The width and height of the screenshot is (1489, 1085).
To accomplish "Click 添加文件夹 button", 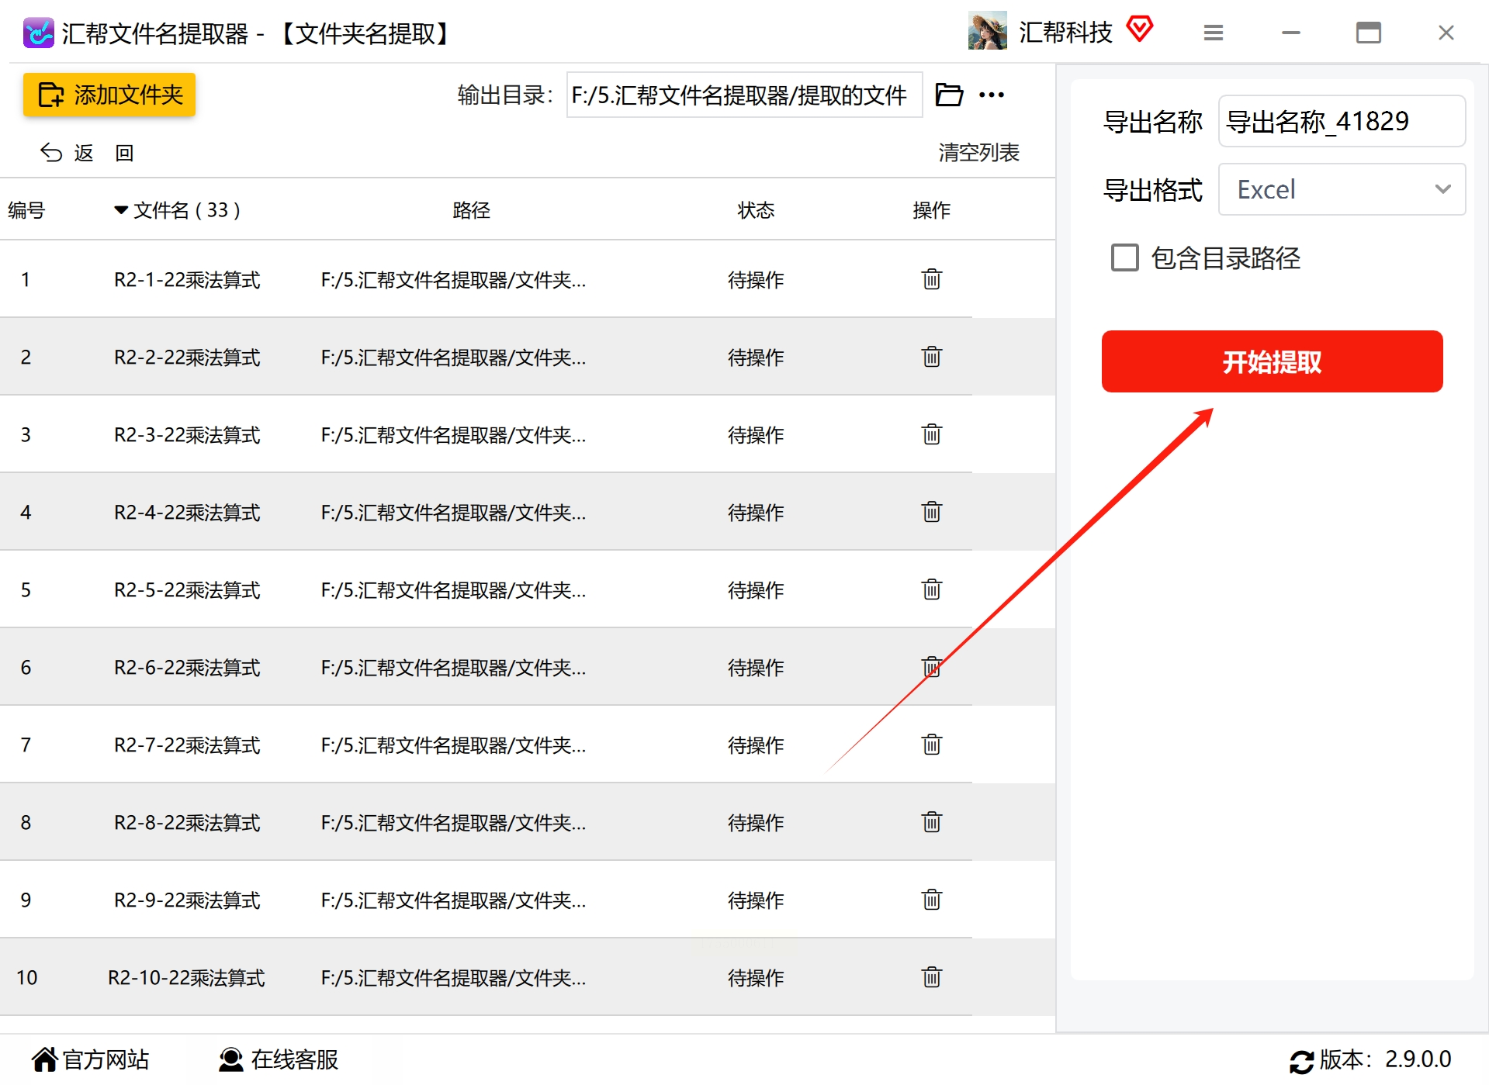I will 109,95.
